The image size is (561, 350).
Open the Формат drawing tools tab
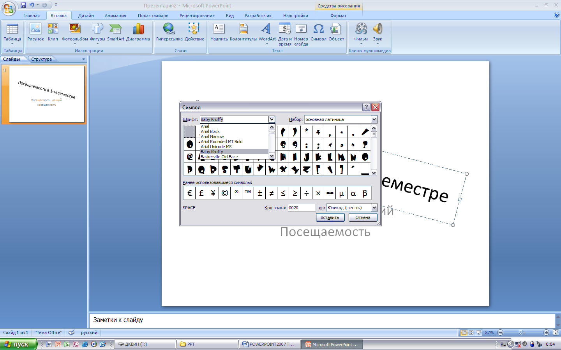click(339, 16)
